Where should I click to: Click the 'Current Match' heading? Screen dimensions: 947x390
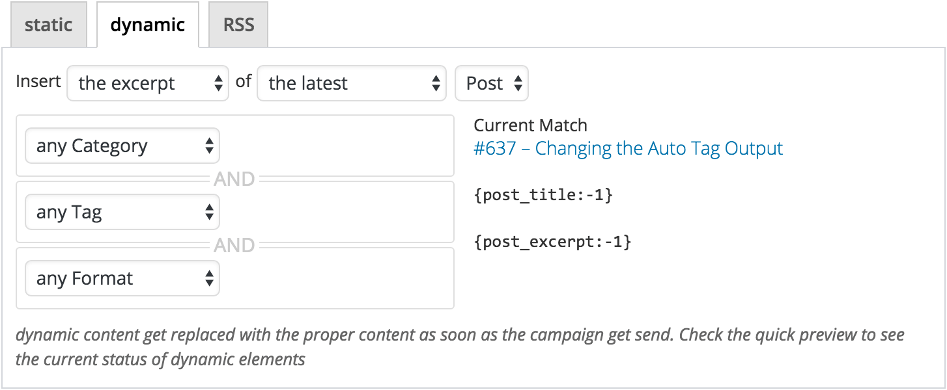click(531, 125)
